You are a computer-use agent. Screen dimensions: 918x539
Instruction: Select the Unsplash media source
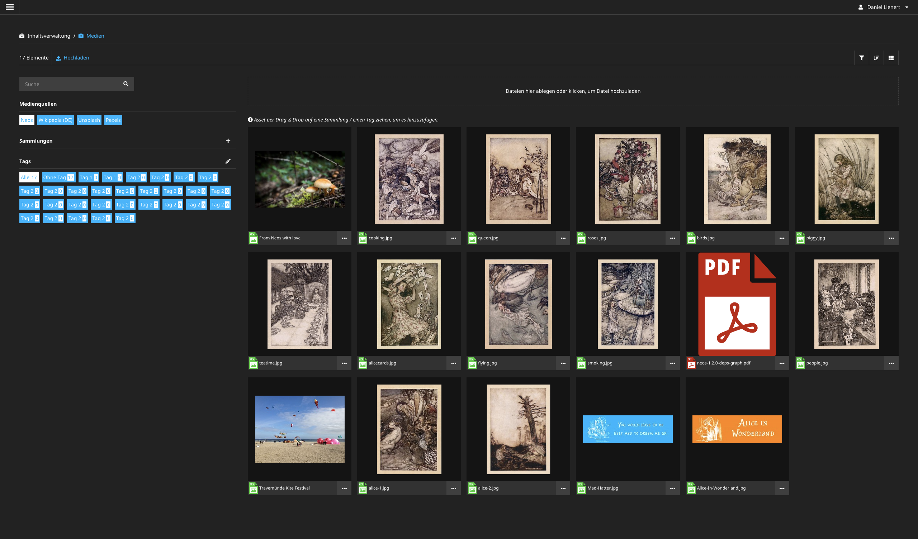(89, 120)
